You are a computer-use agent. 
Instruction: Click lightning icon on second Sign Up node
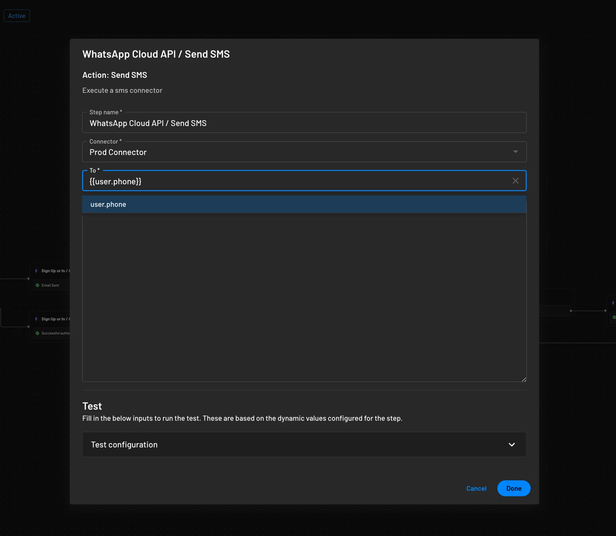pos(36,319)
